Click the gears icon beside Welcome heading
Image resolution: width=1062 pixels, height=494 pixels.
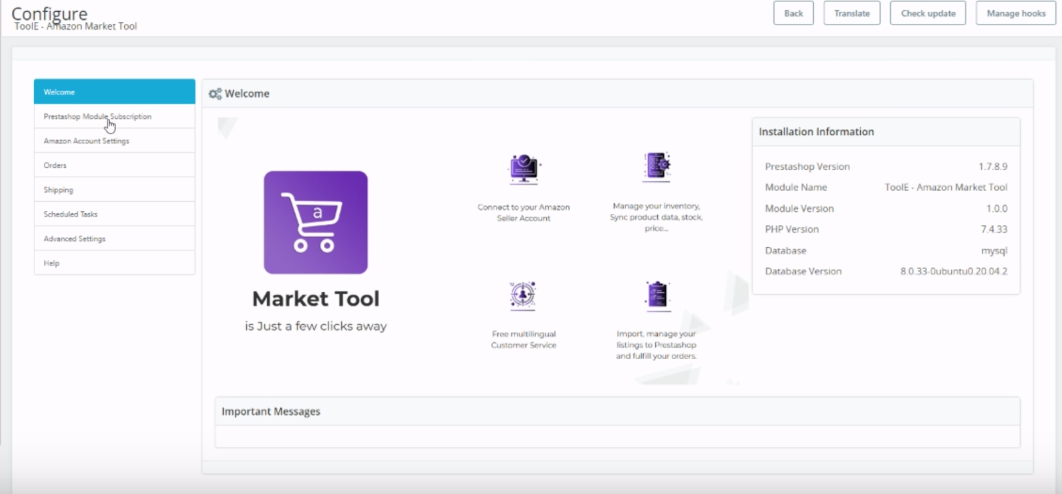pyautogui.click(x=215, y=94)
